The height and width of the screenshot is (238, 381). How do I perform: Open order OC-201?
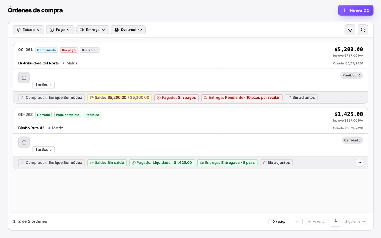[25, 50]
